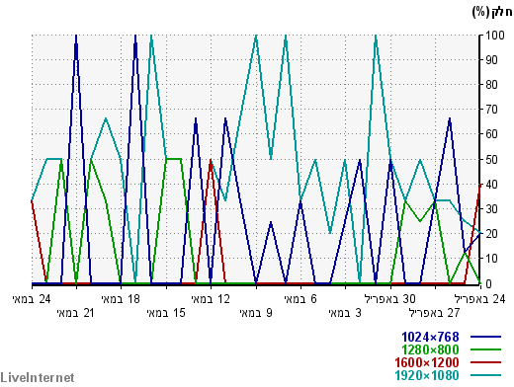Click the 24 במאי date label

tap(32, 299)
